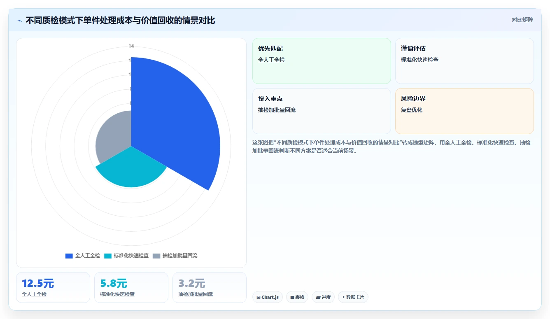
Task: Click the sparkle icon in 数据卡片 chip
Action: [x=343, y=297]
